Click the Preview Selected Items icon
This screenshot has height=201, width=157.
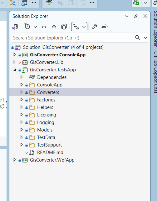pyautogui.click(x=105, y=26)
